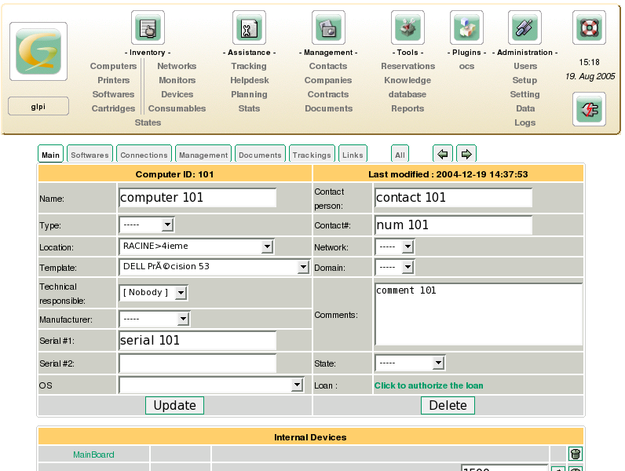Switch to the Main tab
This screenshot has height=471, width=625.
coord(50,155)
